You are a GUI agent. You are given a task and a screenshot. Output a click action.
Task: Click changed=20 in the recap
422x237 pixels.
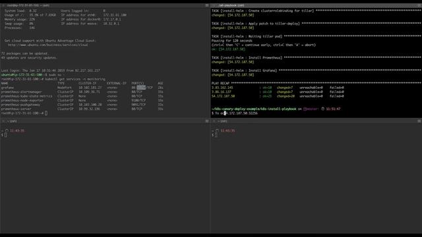pos(286,96)
